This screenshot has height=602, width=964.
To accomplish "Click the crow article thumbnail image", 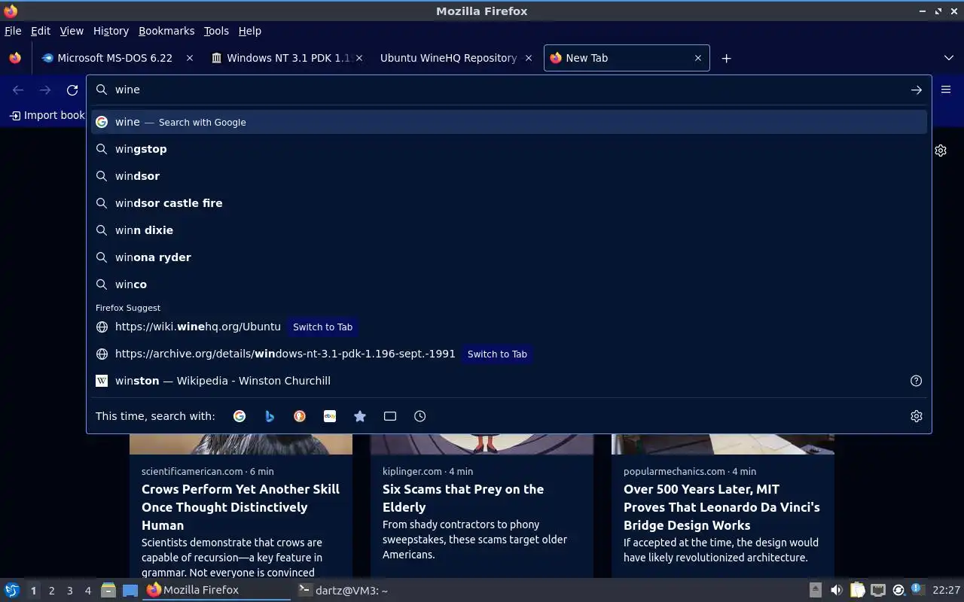I will (x=241, y=444).
